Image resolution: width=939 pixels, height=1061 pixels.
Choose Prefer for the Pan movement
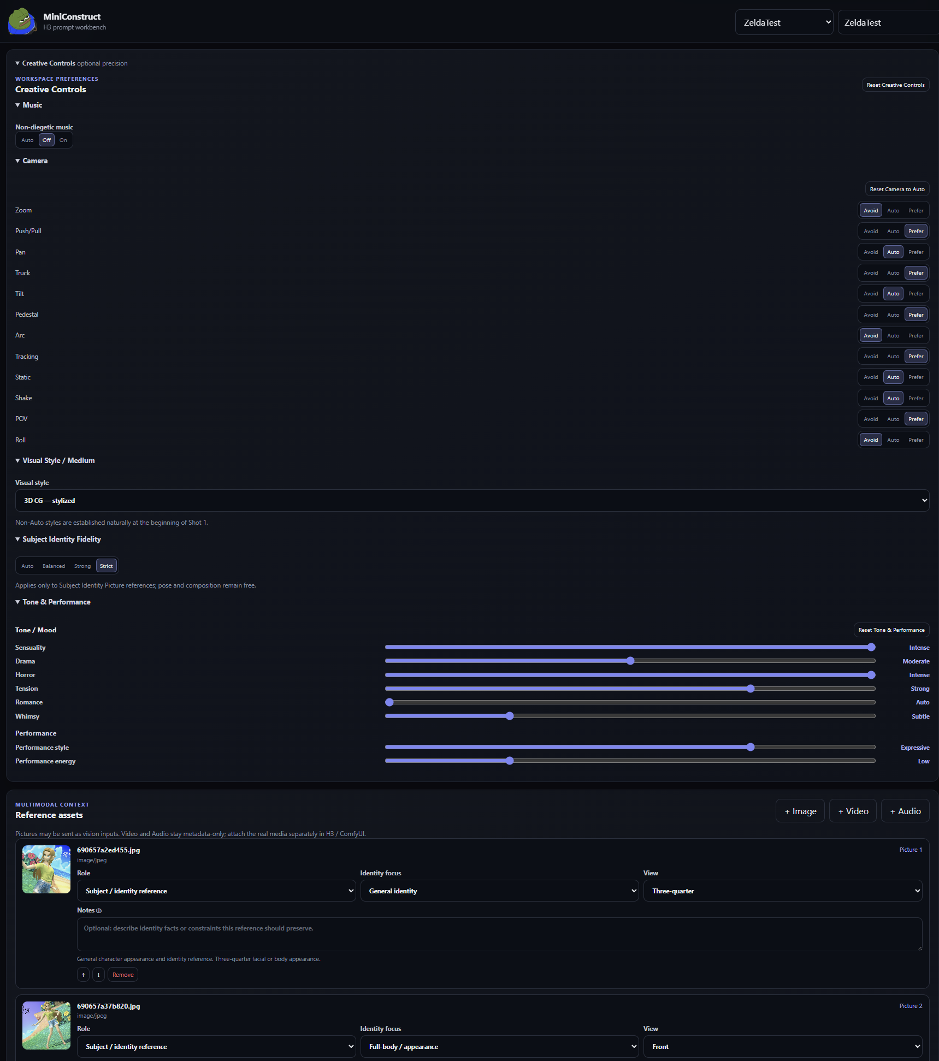tap(916, 252)
